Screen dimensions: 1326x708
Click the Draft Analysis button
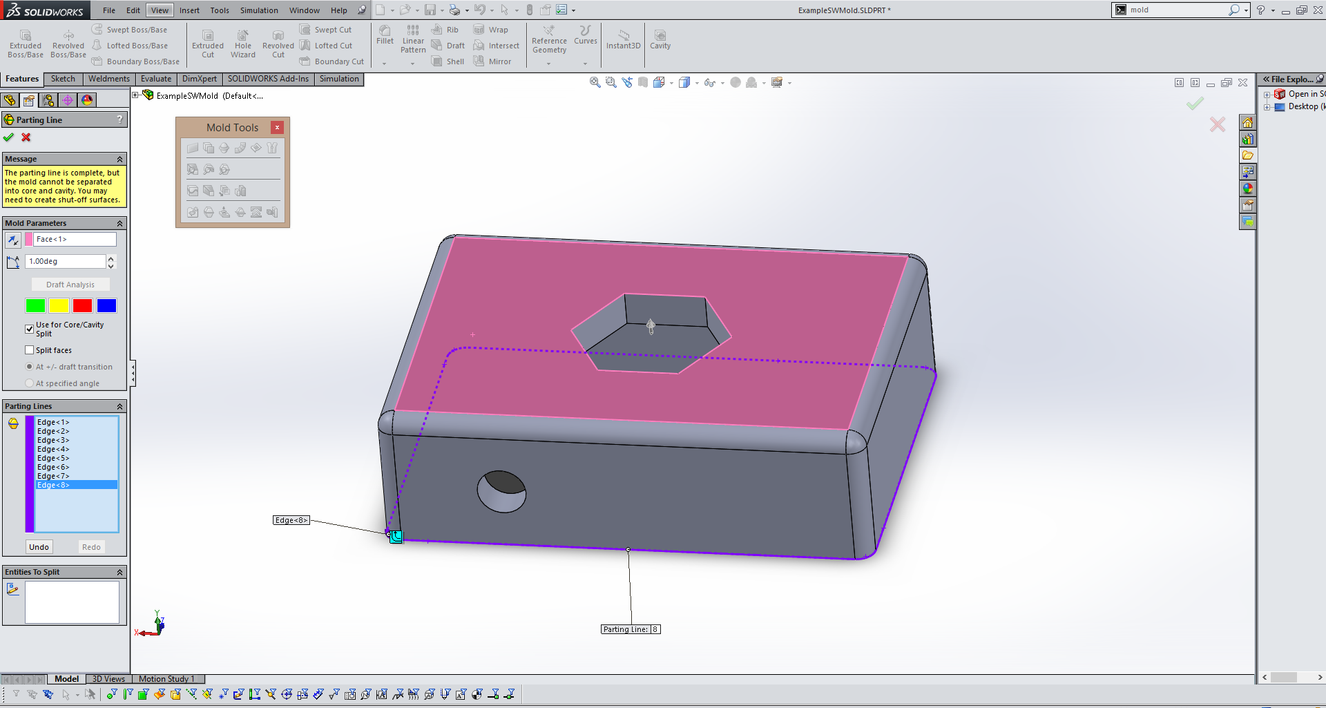point(70,285)
